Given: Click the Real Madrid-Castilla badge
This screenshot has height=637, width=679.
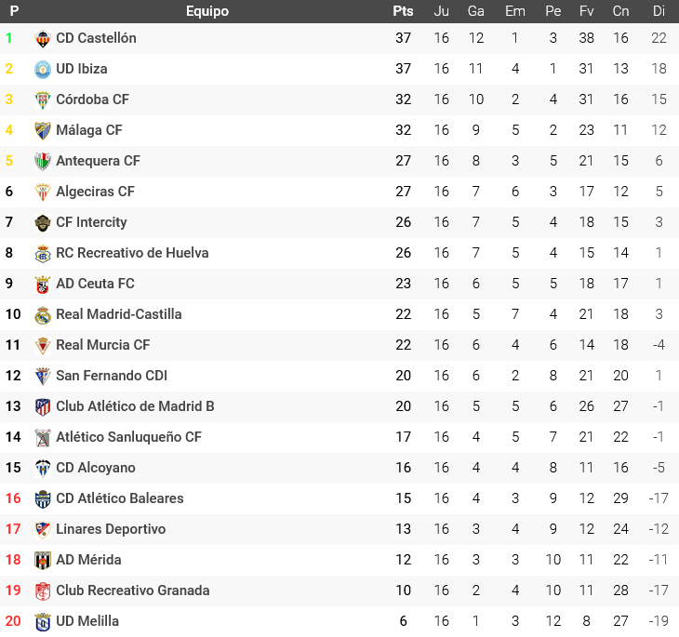Looking at the screenshot, I should [x=42, y=314].
